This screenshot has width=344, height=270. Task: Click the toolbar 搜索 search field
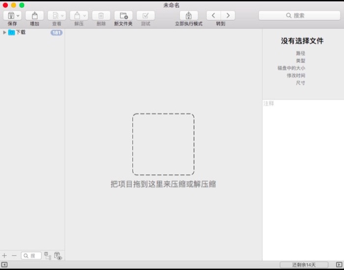pyautogui.click(x=299, y=16)
